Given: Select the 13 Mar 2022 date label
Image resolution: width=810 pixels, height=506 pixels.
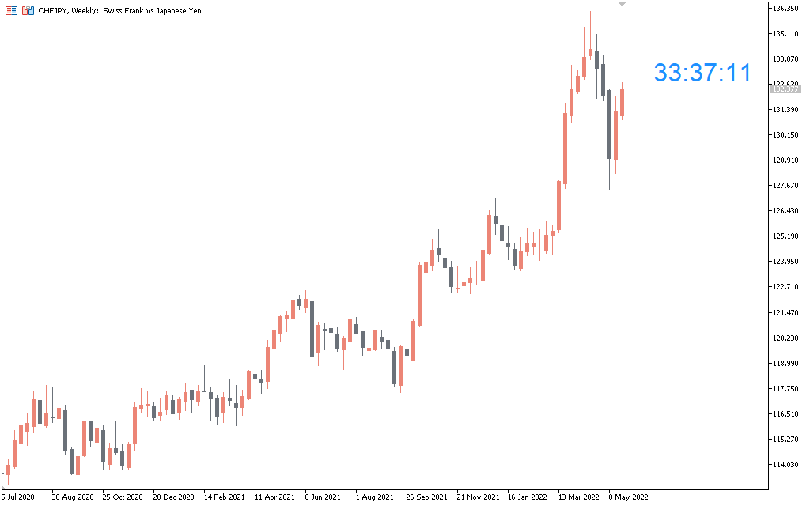Looking at the screenshot, I should (x=578, y=497).
